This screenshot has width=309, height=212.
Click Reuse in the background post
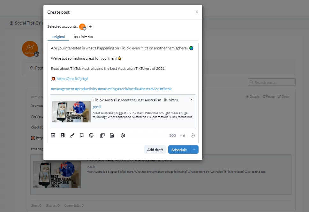268,97
